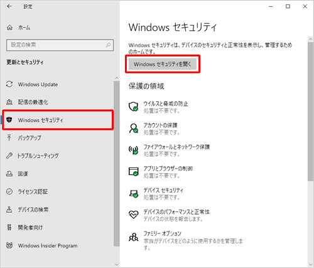Click the Windows セキュリティ shield icon in sidebar
The height and width of the screenshot is (268, 314).
pos(9,120)
